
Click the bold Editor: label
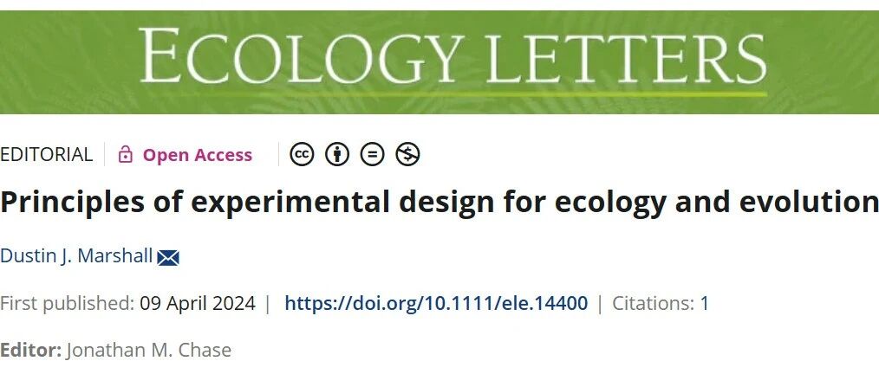pyautogui.click(x=30, y=351)
